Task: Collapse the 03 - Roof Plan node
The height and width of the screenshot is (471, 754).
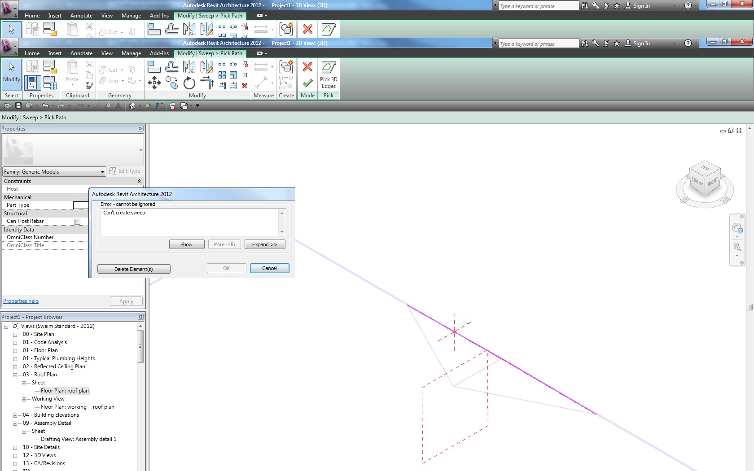Action: point(15,375)
